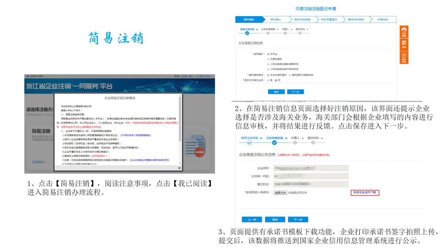Select 是 for customs business question
The height and width of the screenshot is (248, 441).
coord(268,80)
